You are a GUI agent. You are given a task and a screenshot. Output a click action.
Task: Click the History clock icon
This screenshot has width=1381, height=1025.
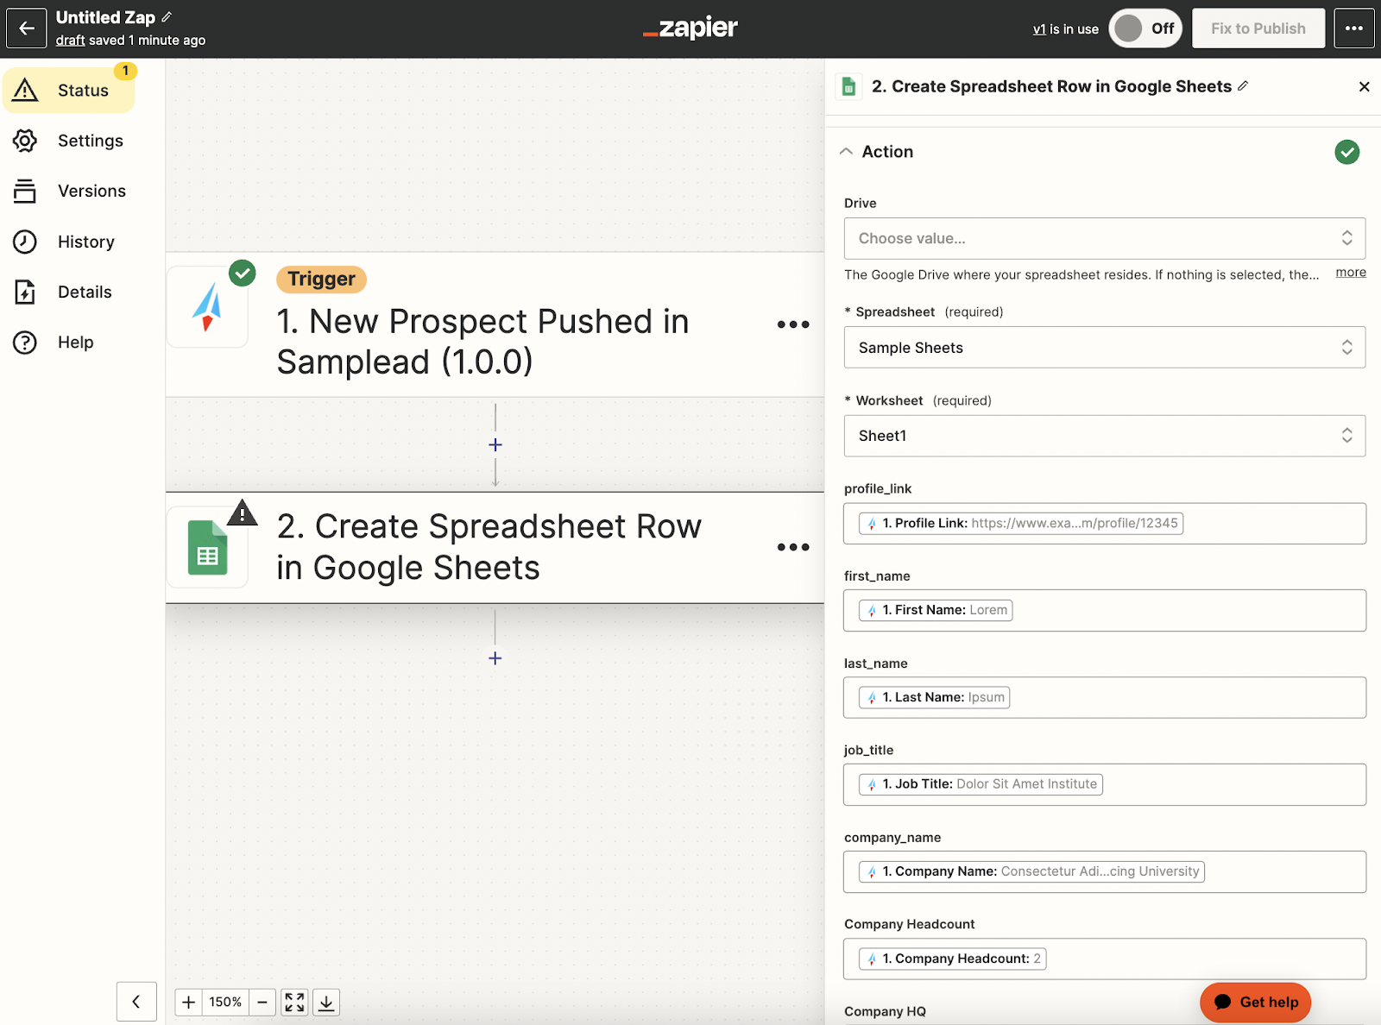25,242
